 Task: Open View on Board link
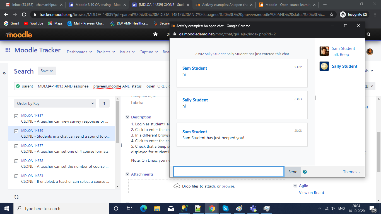pyautogui.click(x=311, y=193)
